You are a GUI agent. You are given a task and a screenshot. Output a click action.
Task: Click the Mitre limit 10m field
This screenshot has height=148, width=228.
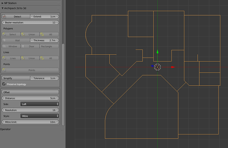pos(30,122)
